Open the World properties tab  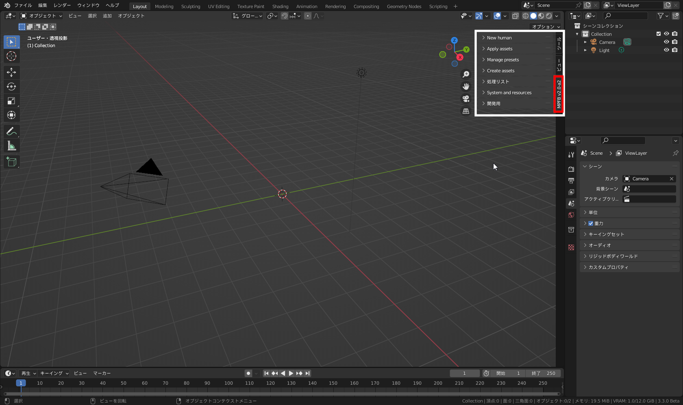[x=571, y=214]
